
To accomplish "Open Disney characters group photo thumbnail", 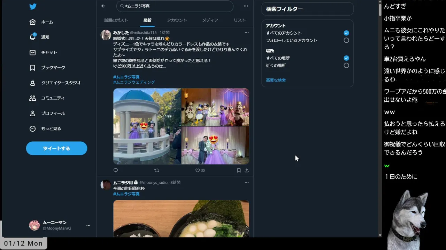I will (x=215, y=107).
